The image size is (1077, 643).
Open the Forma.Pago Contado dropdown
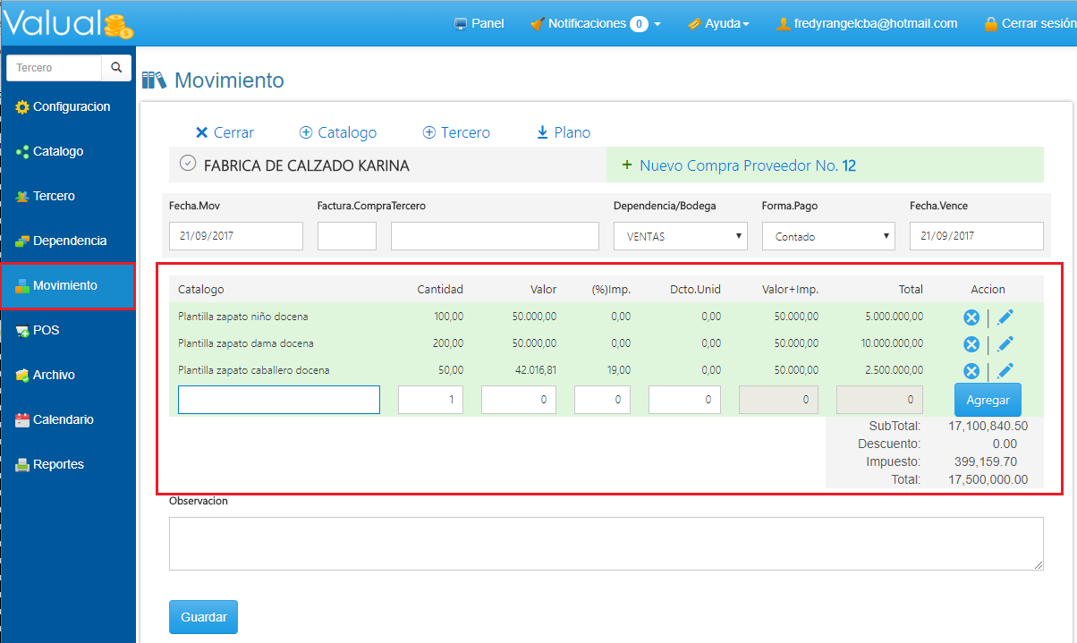coord(828,236)
